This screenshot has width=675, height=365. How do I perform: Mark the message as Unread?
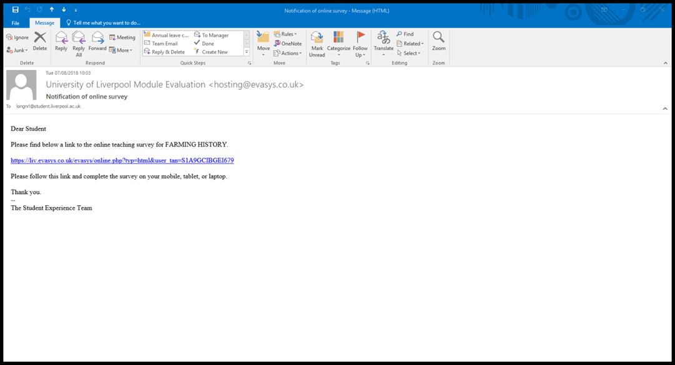(317, 44)
